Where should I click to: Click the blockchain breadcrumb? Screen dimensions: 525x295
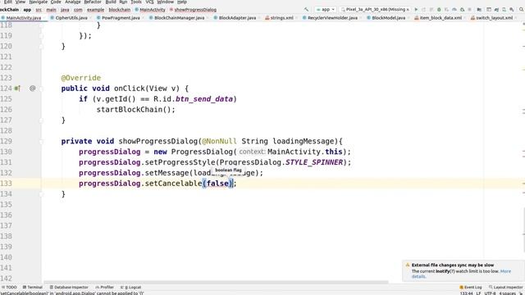point(120,10)
